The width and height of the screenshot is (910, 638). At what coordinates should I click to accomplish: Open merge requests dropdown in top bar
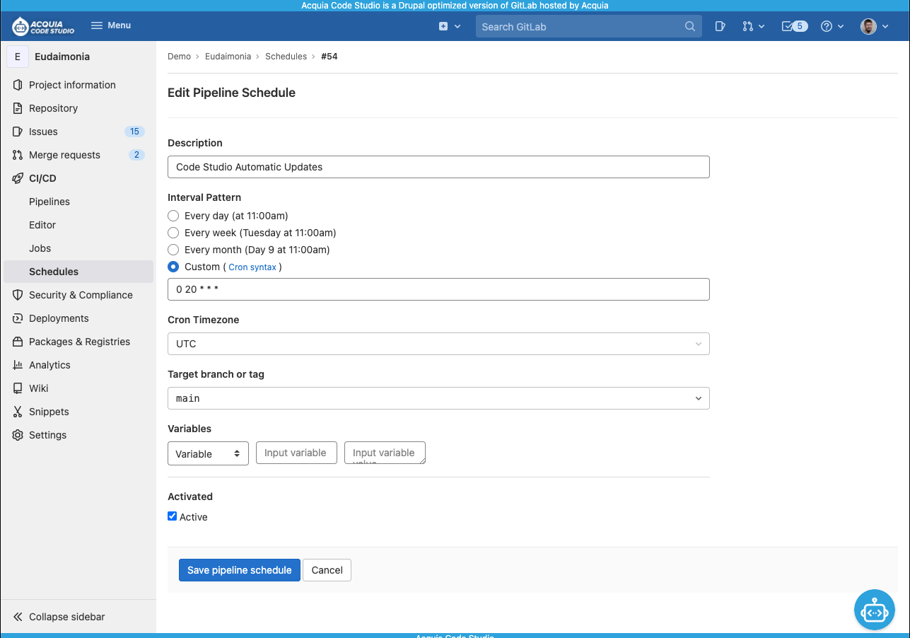point(754,26)
